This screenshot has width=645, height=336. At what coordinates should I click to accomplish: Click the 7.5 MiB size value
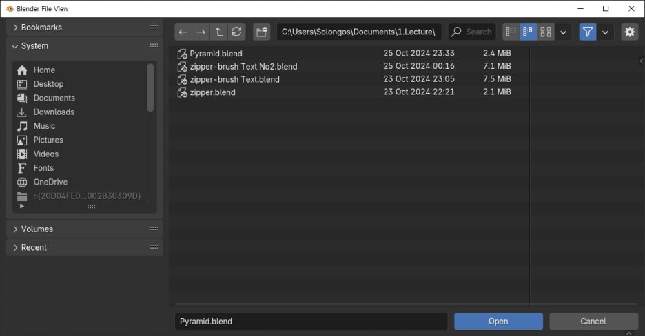click(x=497, y=79)
